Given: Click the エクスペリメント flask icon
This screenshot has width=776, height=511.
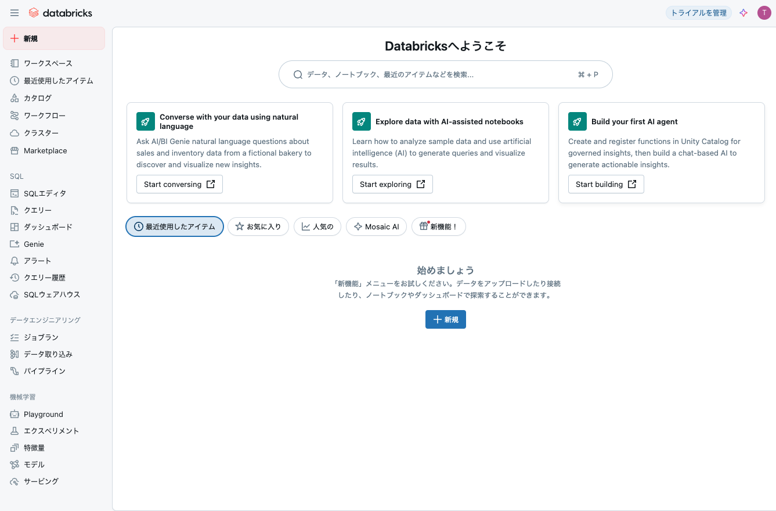Looking at the screenshot, I should (x=15, y=431).
